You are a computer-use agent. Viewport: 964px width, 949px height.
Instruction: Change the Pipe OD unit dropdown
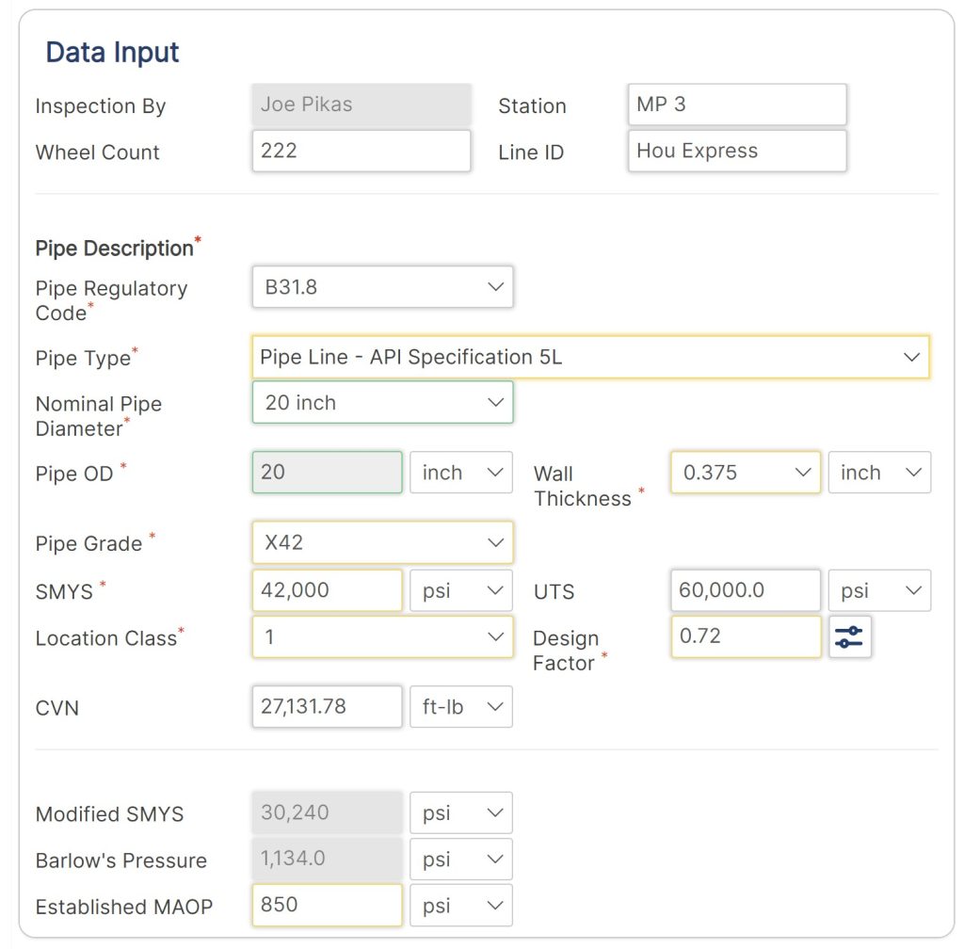point(460,473)
